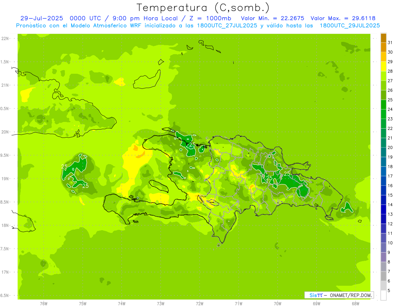Click the '5' value on the color scale
Image resolution: width=399 pixels, height=308 pixels.
tap(389, 290)
